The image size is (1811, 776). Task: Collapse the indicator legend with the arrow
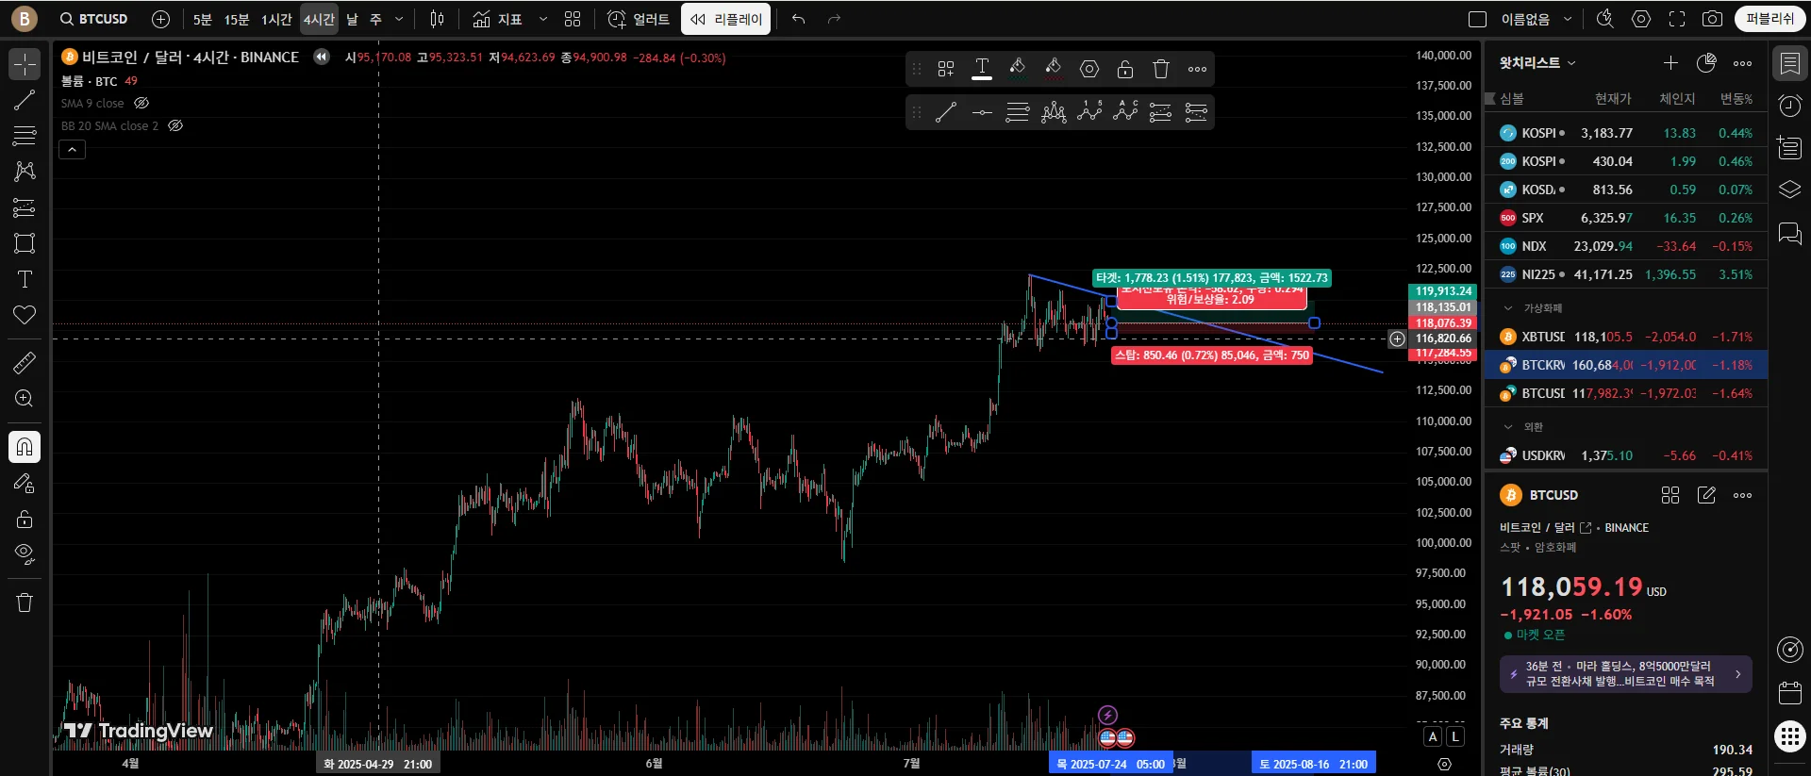click(x=72, y=149)
